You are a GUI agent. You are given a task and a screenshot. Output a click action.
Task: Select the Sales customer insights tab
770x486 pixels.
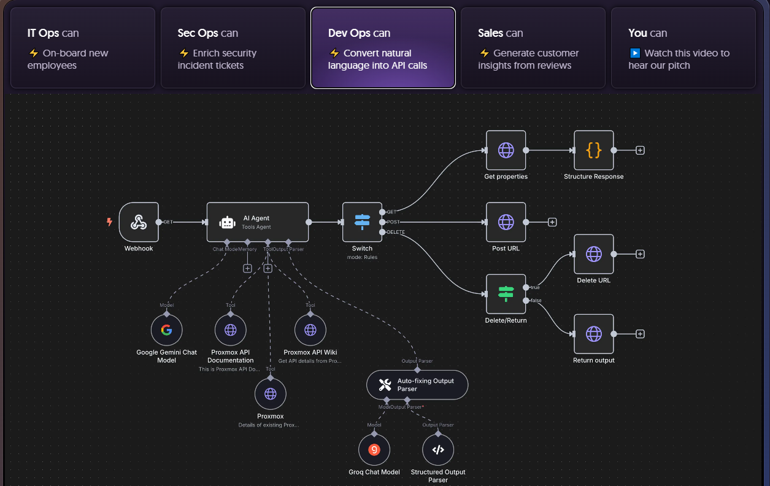[533, 48]
